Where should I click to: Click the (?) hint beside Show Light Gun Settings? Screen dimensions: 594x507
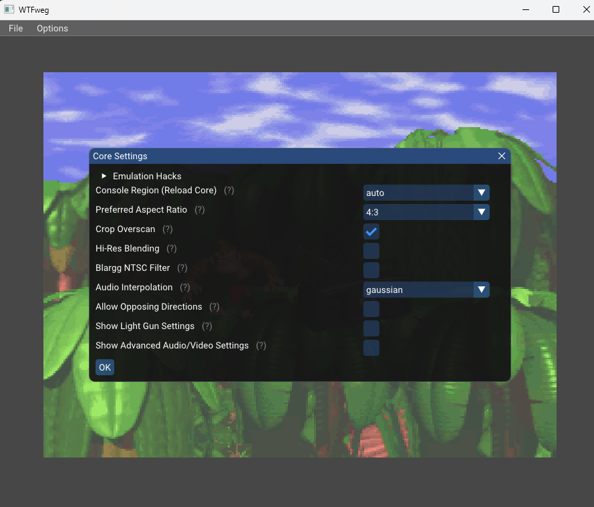[x=207, y=326]
